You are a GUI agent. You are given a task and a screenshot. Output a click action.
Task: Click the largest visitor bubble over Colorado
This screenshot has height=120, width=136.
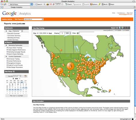[x=71, y=66]
